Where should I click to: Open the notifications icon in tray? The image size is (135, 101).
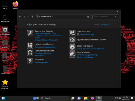tap(132, 98)
